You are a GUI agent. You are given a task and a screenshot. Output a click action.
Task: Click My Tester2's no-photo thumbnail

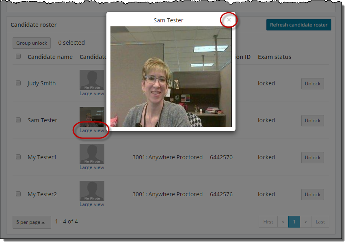92,191
